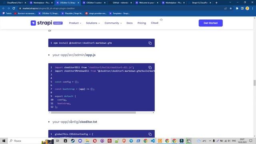256x144 pixels.
Task: Click the code block scroll-right arrow
Action: (153, 113)
